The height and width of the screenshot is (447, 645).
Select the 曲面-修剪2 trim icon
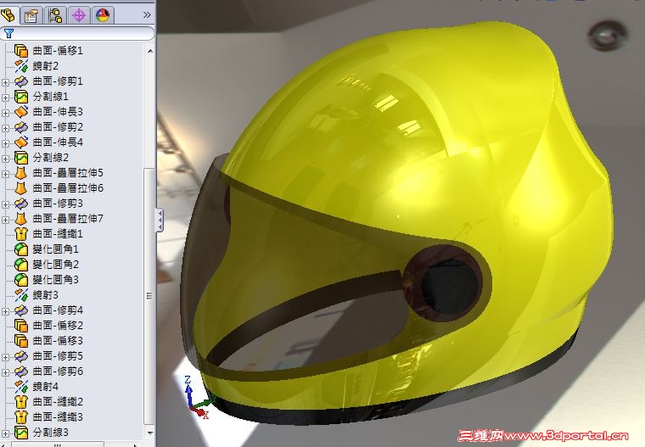21,127
